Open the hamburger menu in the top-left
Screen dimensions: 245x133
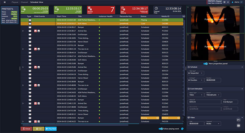[x=4, y=2]
